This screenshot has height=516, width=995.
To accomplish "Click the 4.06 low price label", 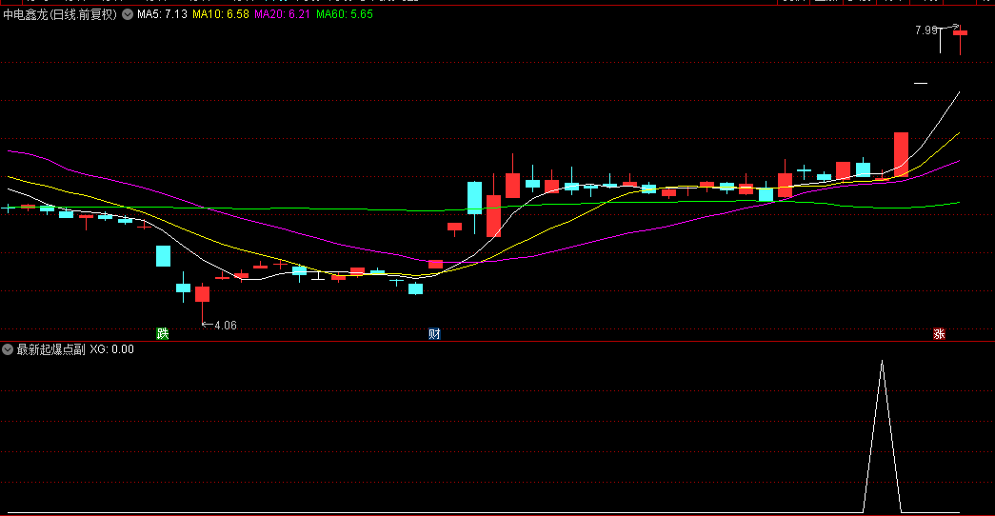I will pyautogui.click(x=226, y=325).
